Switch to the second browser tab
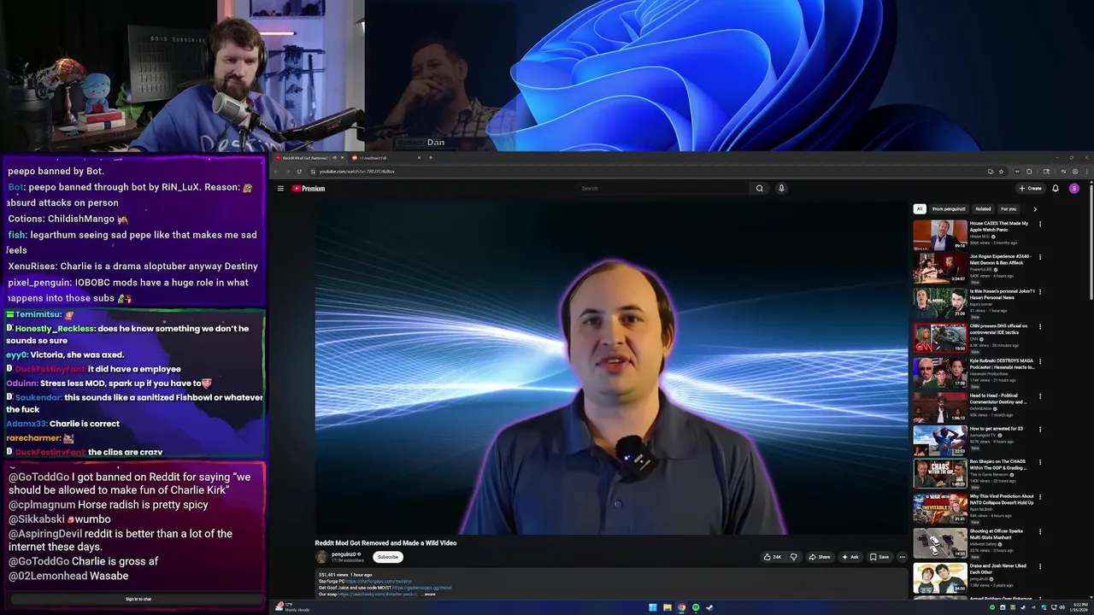 pyautogui.click(x=385, y=158)
